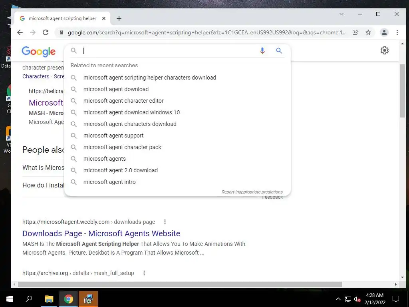Open a new tab
The image size is (409, 307).
click(x=119, y=18)
